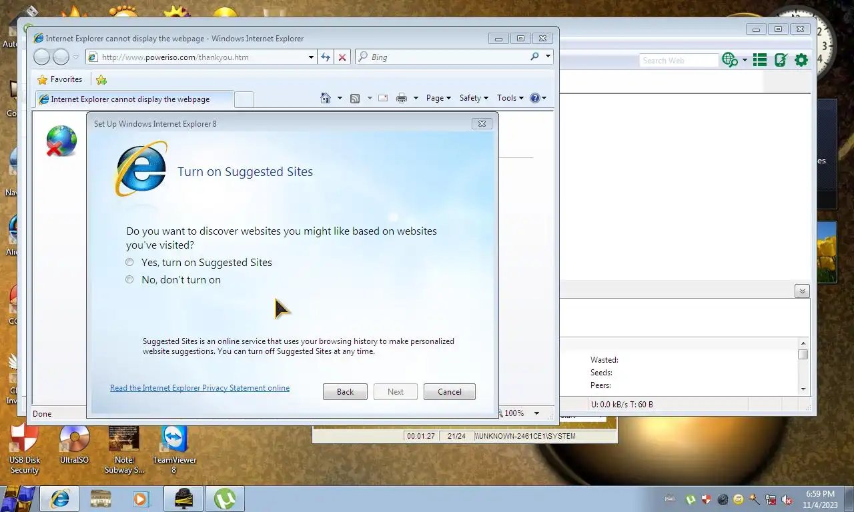Open the zoom level 100% dropdown
This screenshot has width=854, height=512.
(536, 413)
